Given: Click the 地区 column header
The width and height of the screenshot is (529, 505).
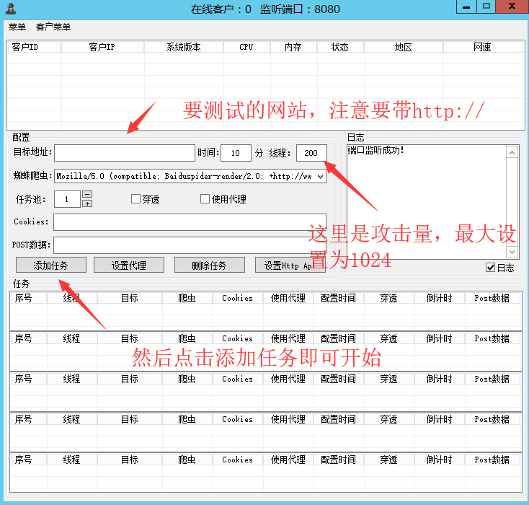Looking at the screenshot, I should [x=404, y=47].
